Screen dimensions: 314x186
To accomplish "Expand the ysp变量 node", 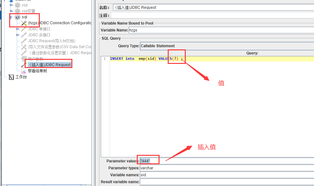I will click(x=11, y=11).
